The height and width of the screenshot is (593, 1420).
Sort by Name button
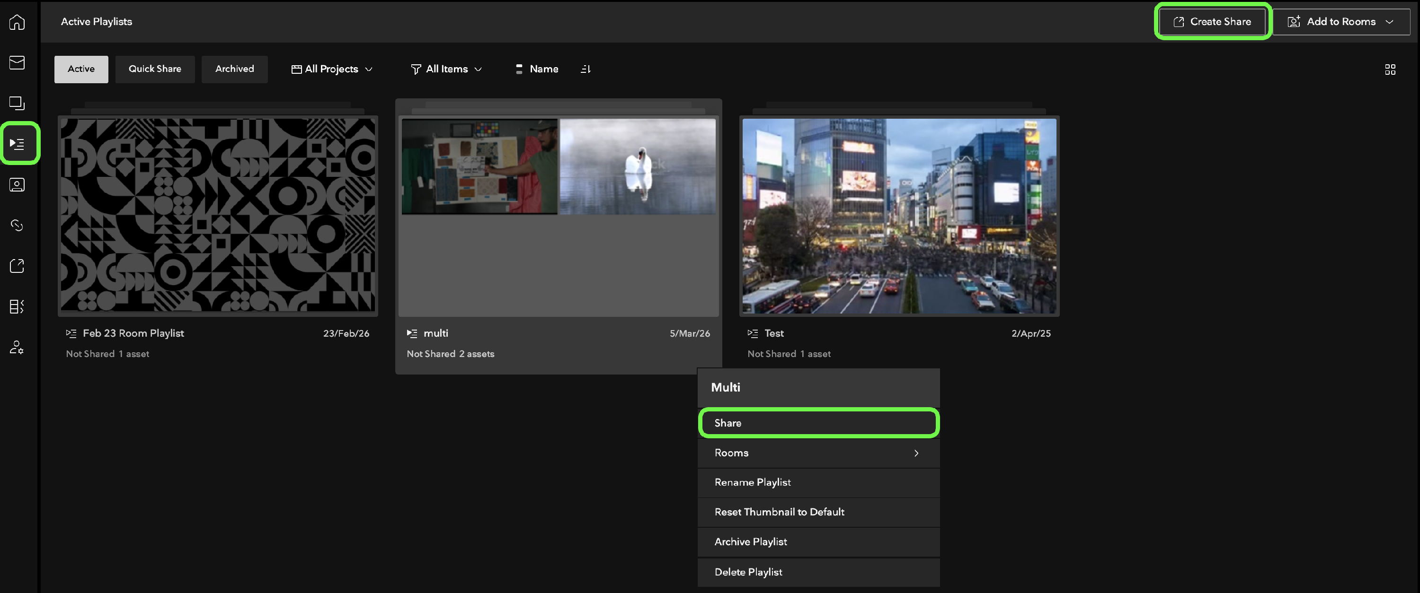[537, 70]
